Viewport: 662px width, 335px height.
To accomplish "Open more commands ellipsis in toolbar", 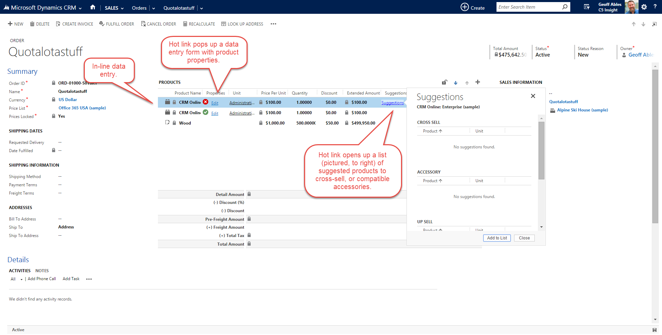I will [x=273, y=24].
